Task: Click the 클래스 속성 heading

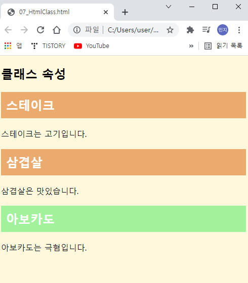Action: 33,74
